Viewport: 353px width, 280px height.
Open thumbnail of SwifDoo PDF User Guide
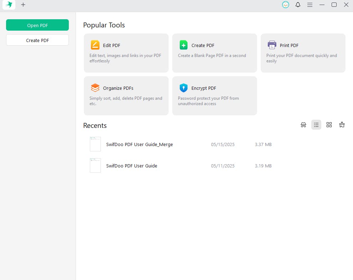point(95,165)
